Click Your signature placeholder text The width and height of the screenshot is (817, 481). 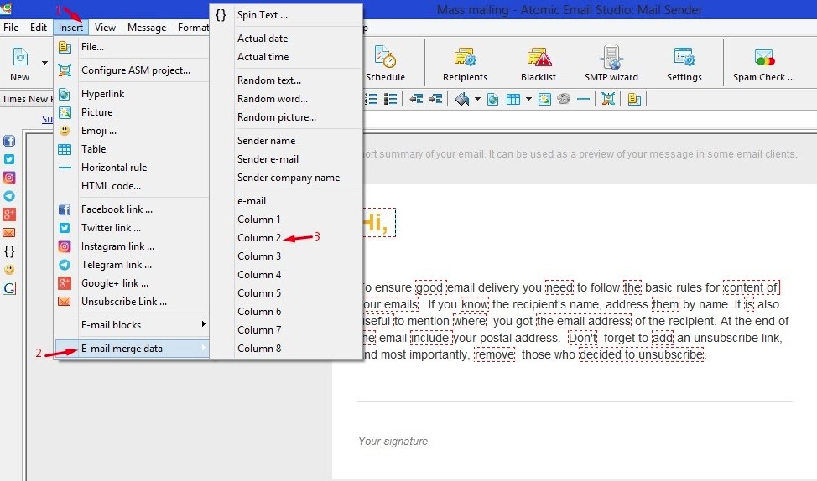[x=393, y=442]
